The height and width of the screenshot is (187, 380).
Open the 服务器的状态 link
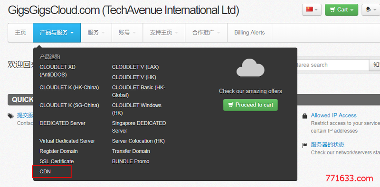[x=327, y=145]
